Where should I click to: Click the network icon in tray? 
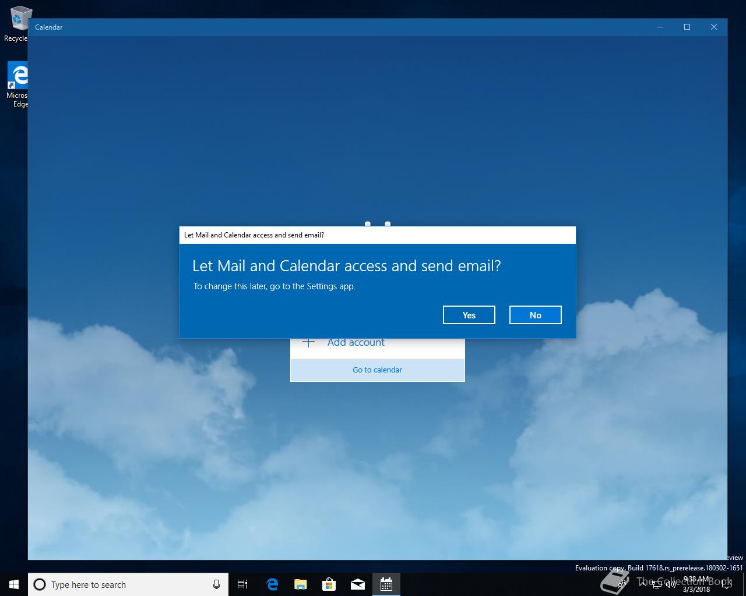click(x=657, y=584)
